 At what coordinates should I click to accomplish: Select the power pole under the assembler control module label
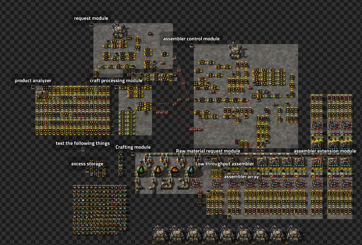tap(191, 45)
